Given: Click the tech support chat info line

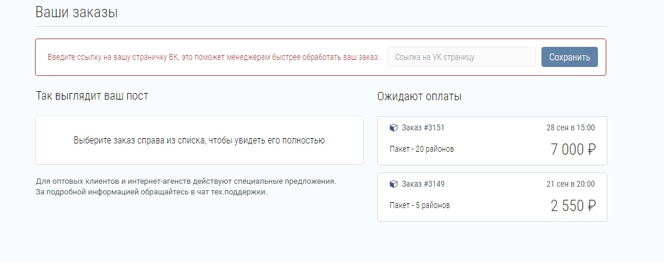Looking at the screenshot, I should pyautogui.click(x=152, y=193).
